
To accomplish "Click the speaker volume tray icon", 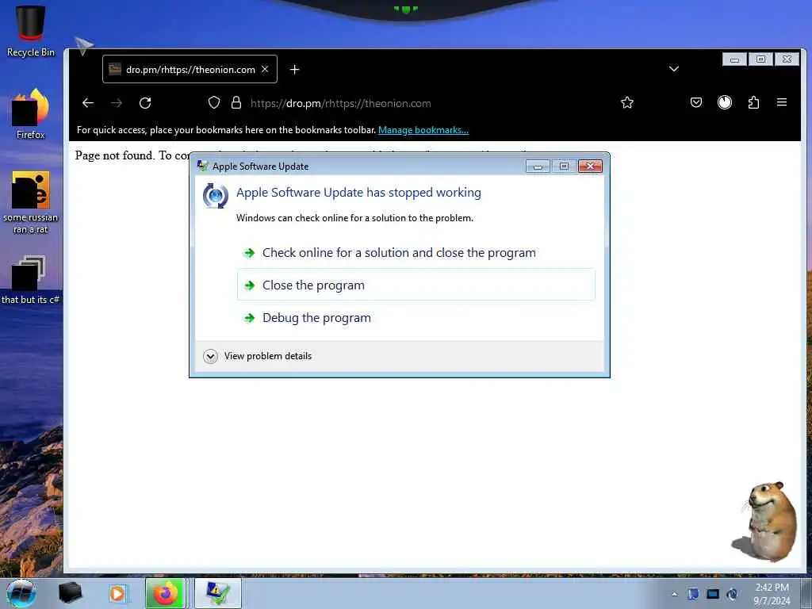I will click(732, 594).
